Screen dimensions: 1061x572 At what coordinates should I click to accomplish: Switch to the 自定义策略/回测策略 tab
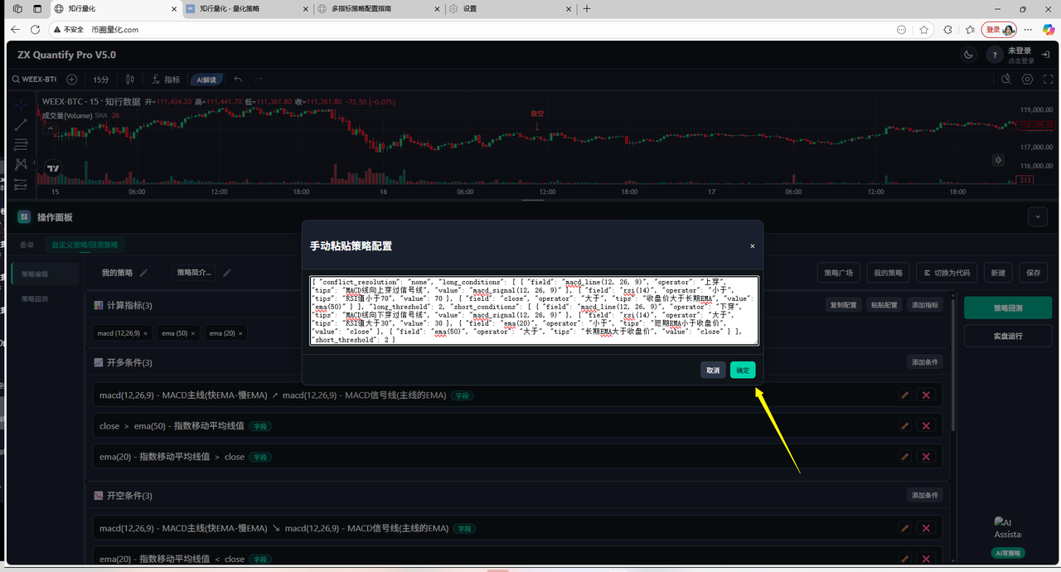pos(85,245)
